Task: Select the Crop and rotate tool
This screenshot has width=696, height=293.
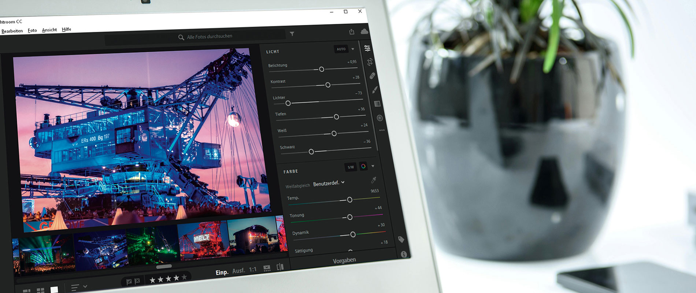Action: pyautogui.click(x=370, y=62)
